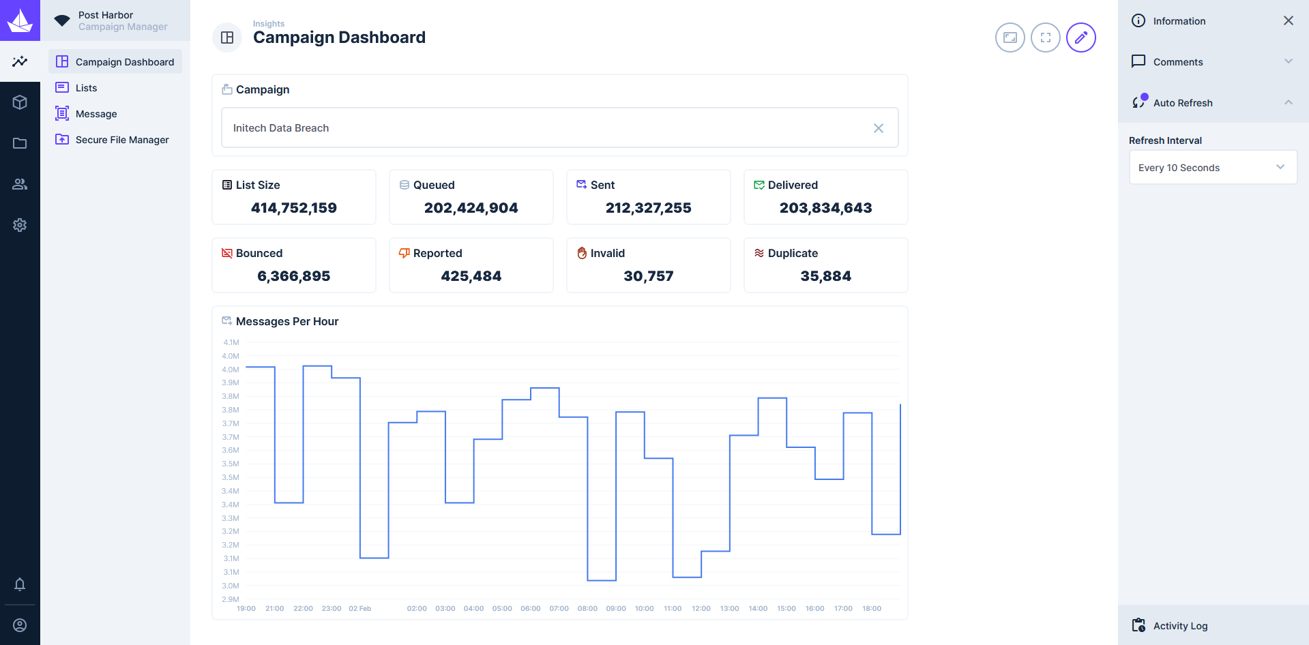Click the edit dashboard pencil icon
The image size is (1309, 645).
click(1080, 37)
